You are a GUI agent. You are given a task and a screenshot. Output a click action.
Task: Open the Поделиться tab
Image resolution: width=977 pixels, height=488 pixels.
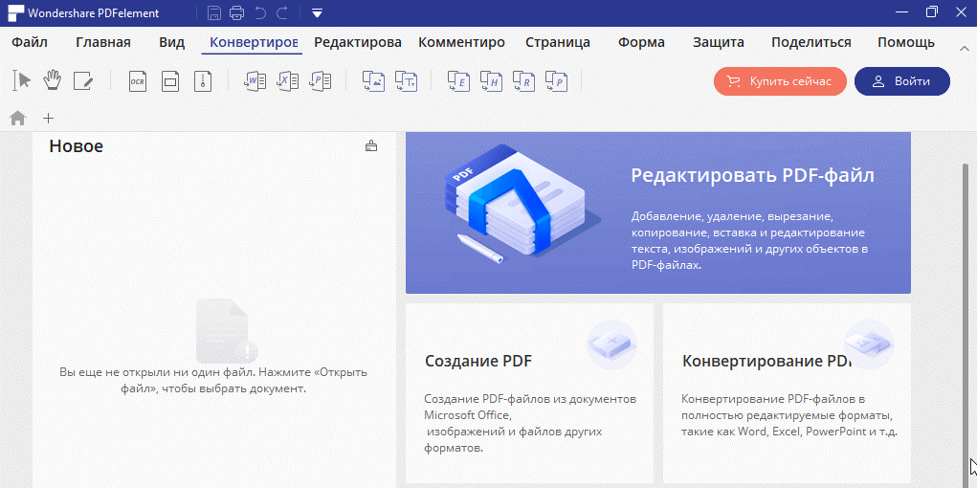pyautogui.click(x=811, y=42)
